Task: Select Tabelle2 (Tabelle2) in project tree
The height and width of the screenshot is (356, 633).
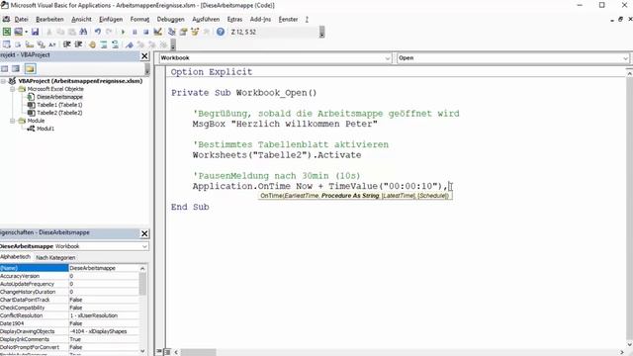Action: pyautogui.click(x=59, y=113)
